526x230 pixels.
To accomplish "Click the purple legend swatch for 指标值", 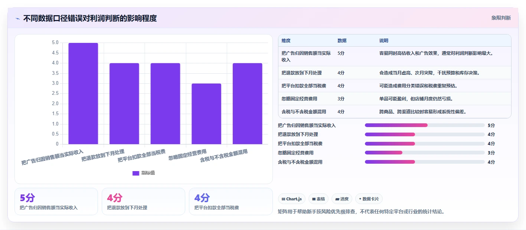I will point(136,173).
